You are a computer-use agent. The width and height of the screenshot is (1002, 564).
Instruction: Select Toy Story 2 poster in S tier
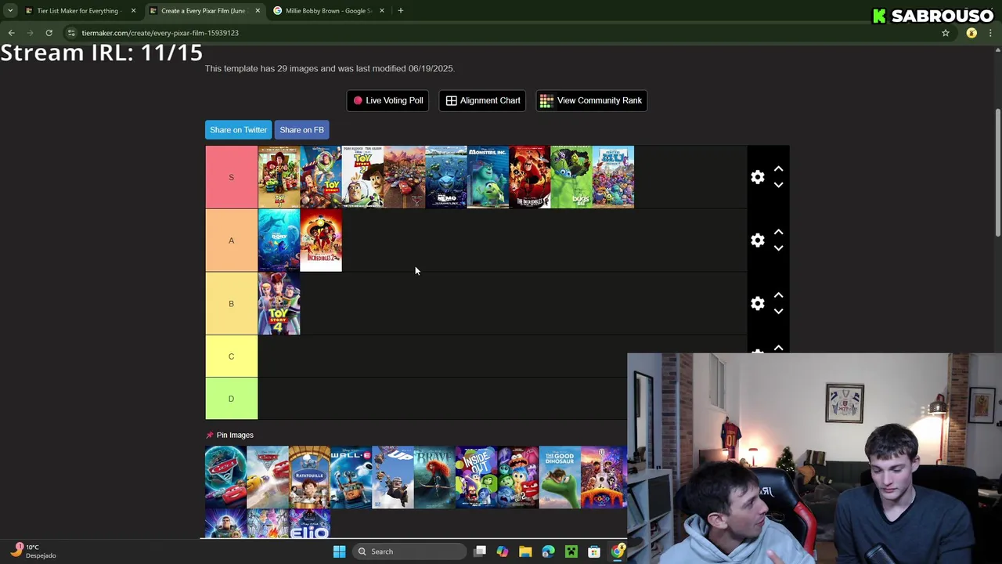pos(362,177)
